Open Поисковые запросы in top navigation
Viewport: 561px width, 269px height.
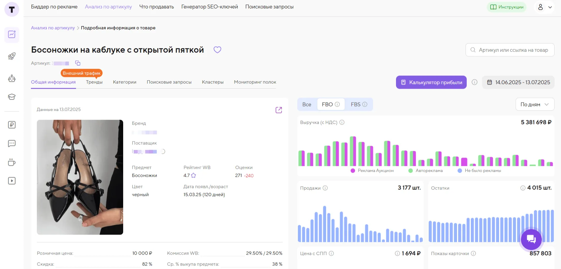point(269,7)
